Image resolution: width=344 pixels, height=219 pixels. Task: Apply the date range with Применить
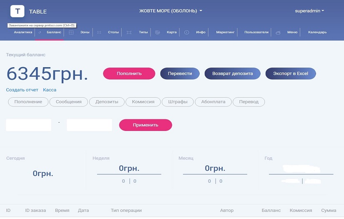[x=146, y=125]
